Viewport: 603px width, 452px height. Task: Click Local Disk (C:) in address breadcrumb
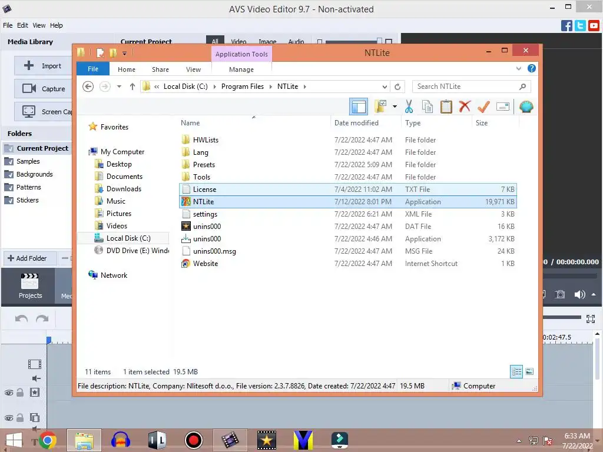pyautogui.click(x=185, y=87)
